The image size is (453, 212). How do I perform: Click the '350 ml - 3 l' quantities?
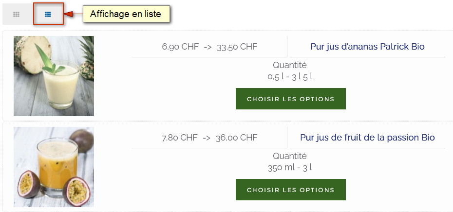click(290, 167)
